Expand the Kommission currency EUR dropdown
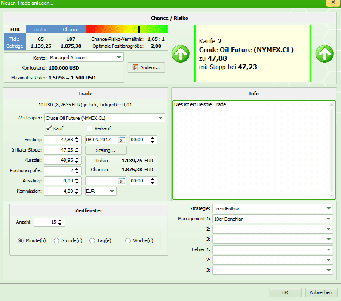 click(112, 192)
